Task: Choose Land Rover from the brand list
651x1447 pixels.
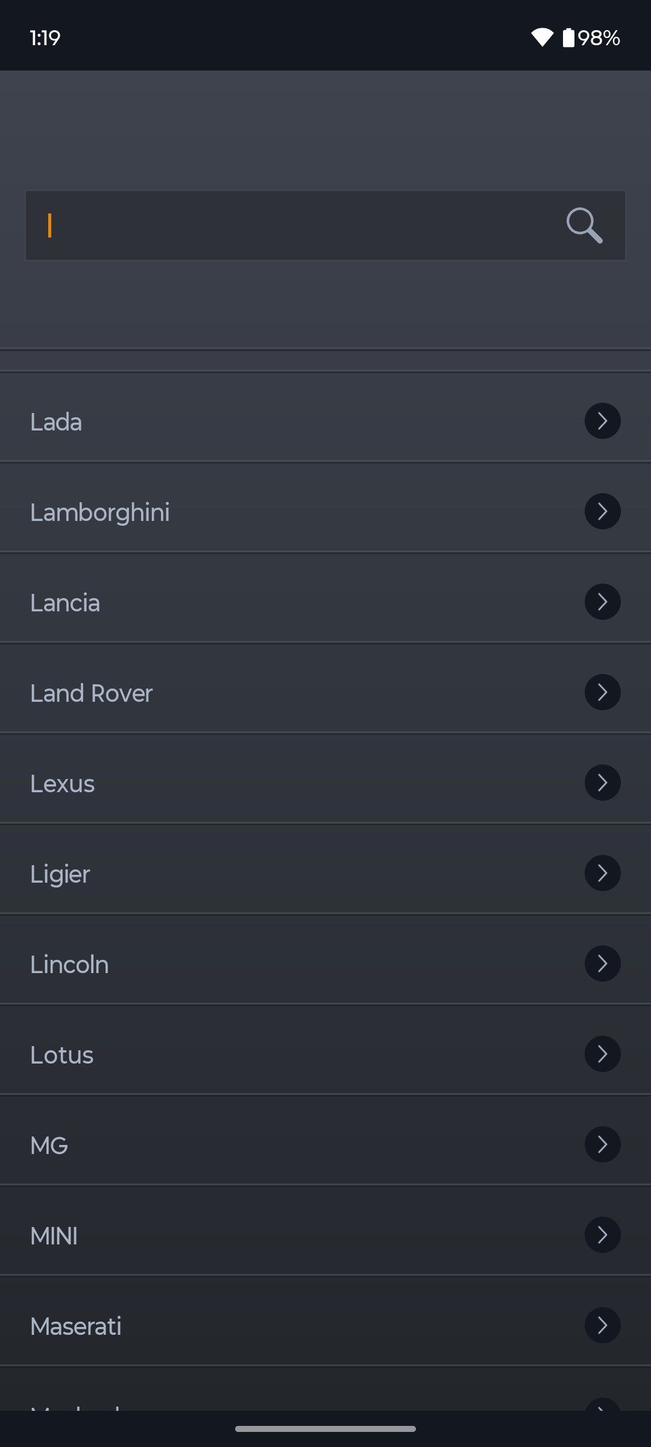Action: click(92, 693)
